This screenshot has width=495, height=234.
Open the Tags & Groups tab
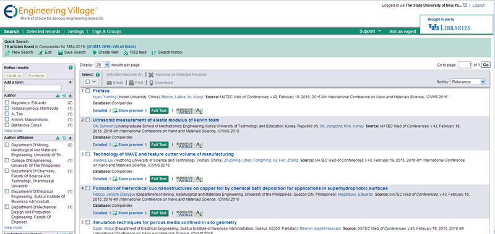pos(106,31)
